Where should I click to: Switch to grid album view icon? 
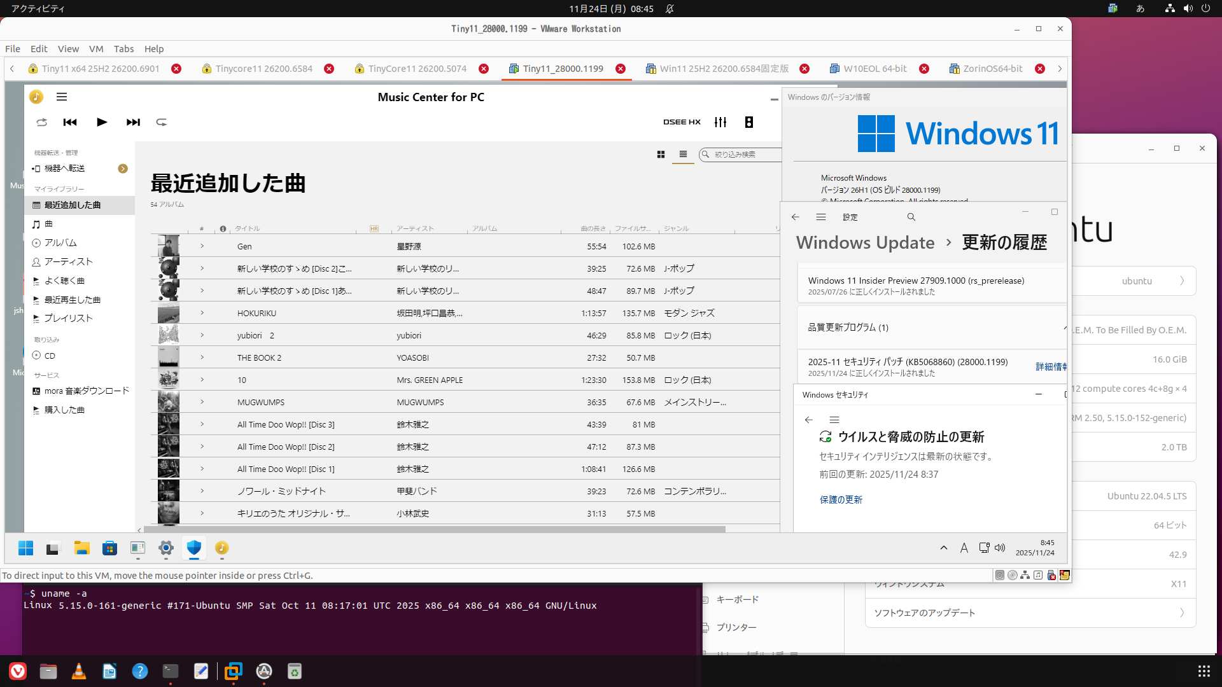click(x=661, y=154)
